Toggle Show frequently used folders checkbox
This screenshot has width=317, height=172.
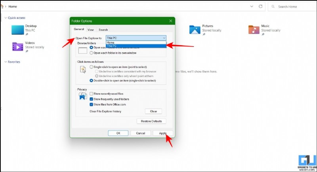pos(92,99)
